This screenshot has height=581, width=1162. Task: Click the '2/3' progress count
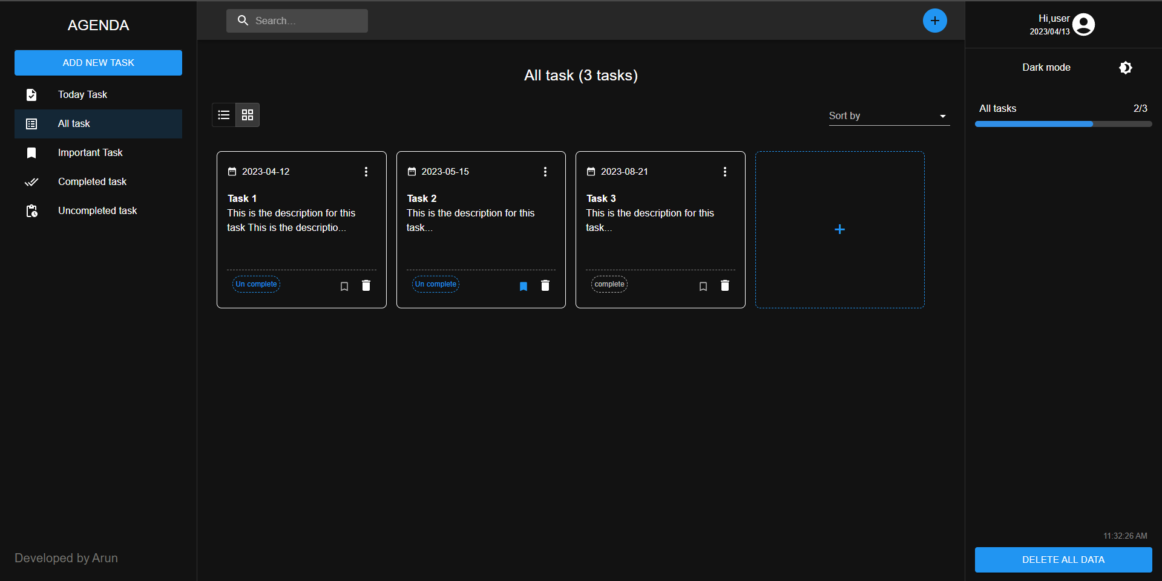[1140, 109]
